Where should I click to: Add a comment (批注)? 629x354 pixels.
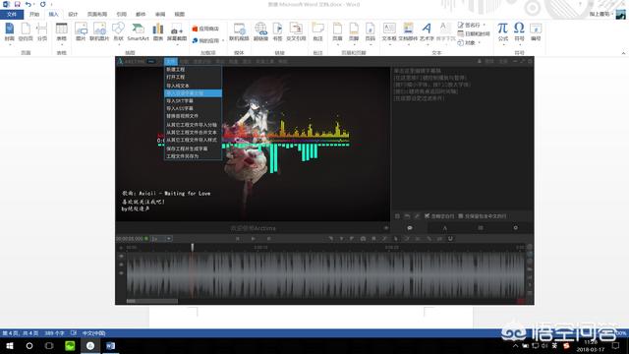click(317, 32)
